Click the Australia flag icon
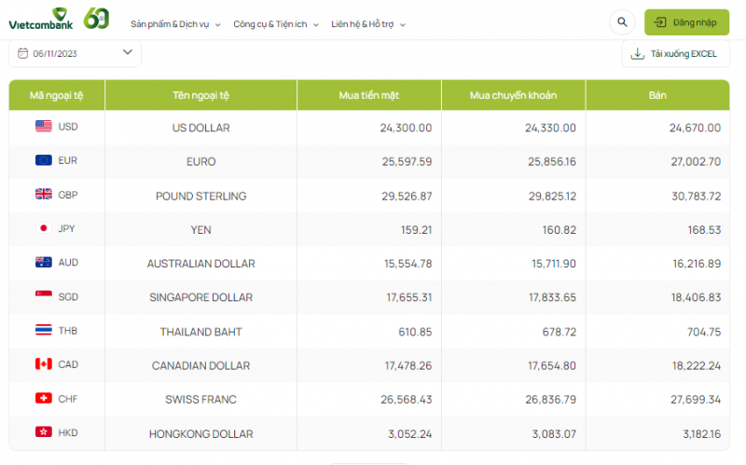This screenshot has width=746, height=465. (43, 263)
